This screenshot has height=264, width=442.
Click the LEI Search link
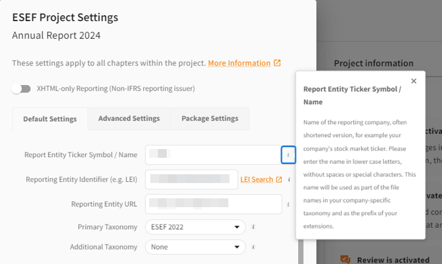(256, 180)
